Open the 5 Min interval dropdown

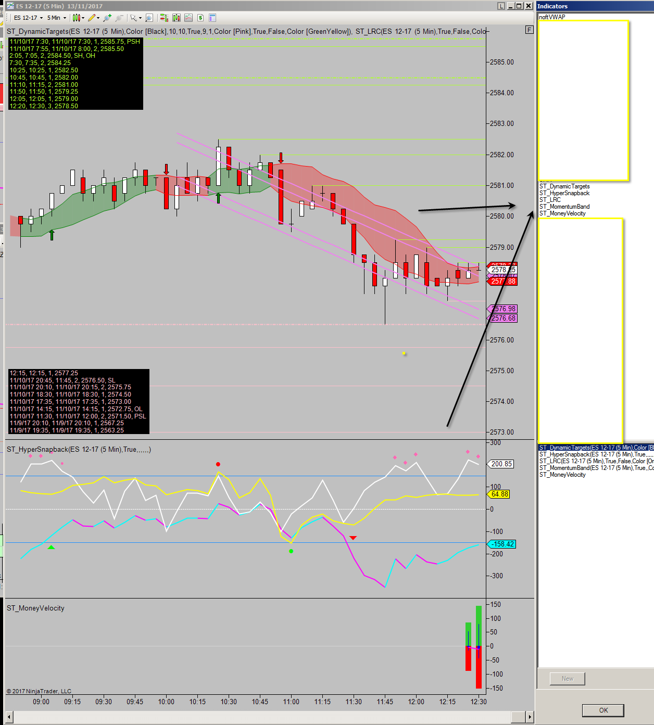pyautogui.click(x=57, y=18)
